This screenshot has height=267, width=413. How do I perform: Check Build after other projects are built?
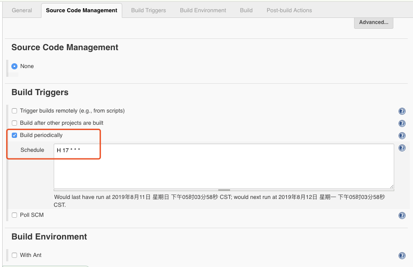[x=14, y=123]
